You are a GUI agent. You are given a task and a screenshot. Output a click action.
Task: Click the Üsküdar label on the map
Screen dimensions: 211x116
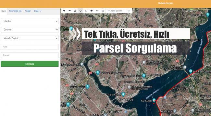pyautogui.click(x=182, y=89)
